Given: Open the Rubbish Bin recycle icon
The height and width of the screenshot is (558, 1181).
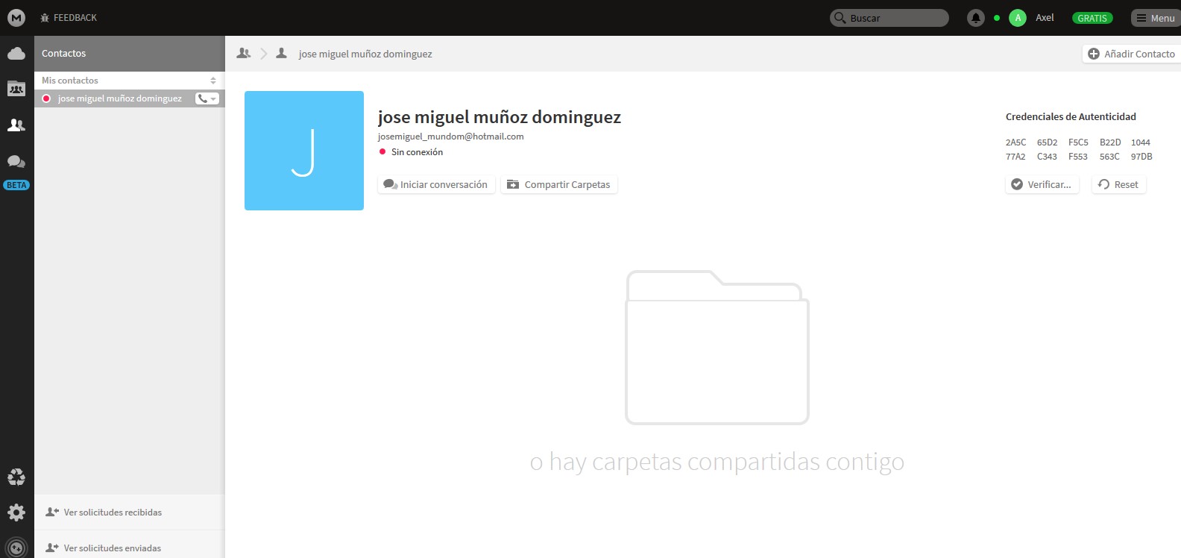Looking at the screenshot, I should [16, 477].
